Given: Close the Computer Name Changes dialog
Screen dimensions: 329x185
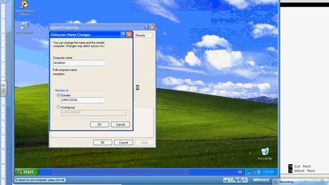Looking at the screenshot, I should pyautogui.click(x=130, y=34).
